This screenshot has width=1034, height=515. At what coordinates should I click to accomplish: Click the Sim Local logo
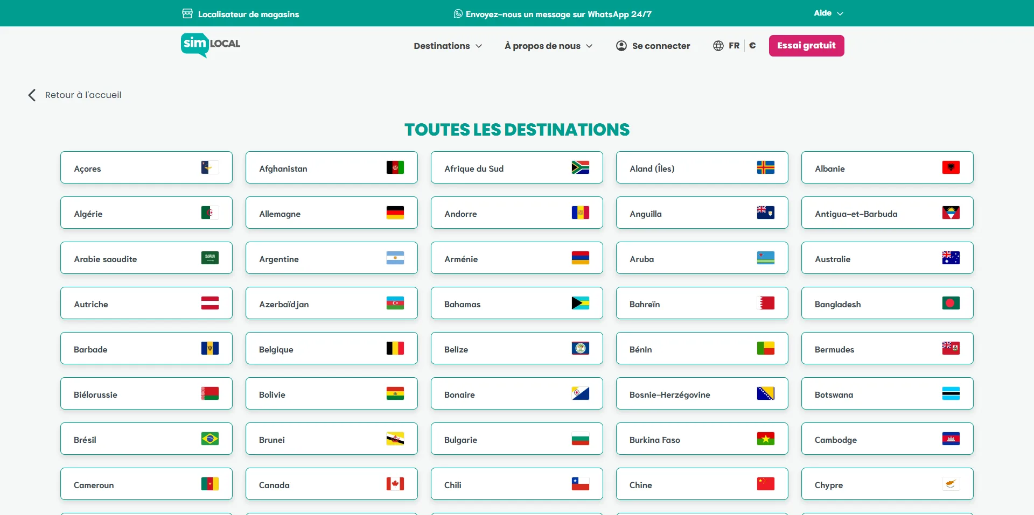[x=210, y=45]
